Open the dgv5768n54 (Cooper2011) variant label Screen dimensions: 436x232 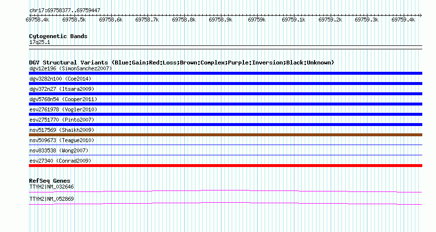point(63,99)
